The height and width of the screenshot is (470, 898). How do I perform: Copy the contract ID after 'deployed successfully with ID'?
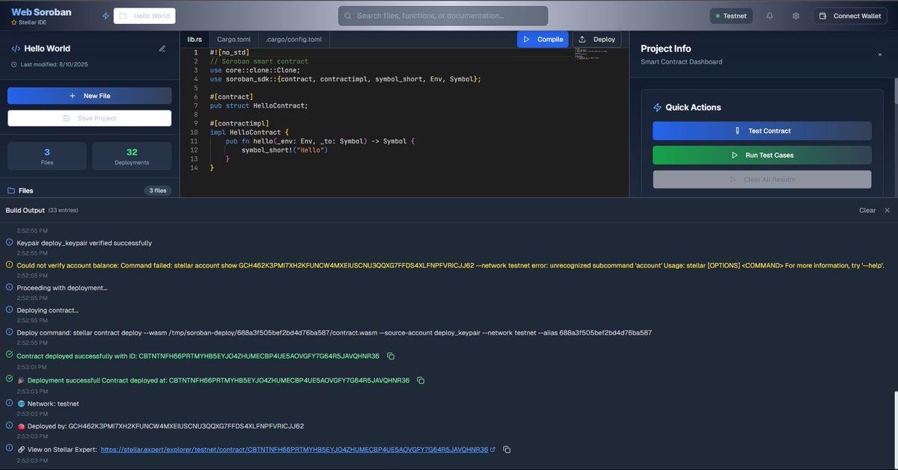[x=391, y=356]
